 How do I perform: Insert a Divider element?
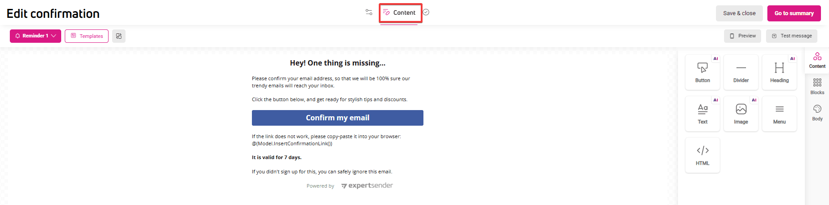[x=741, y=72]
